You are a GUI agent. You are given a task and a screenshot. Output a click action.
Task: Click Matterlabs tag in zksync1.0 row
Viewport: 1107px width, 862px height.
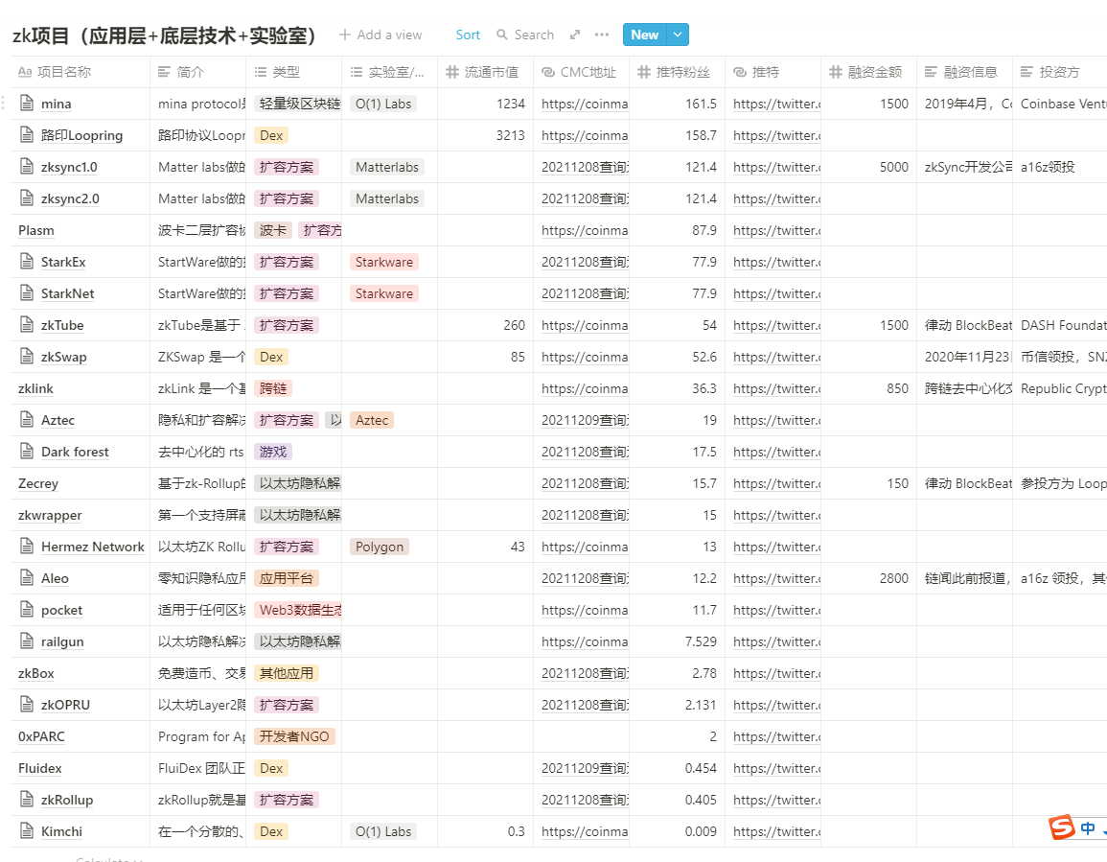pos(387,168)
